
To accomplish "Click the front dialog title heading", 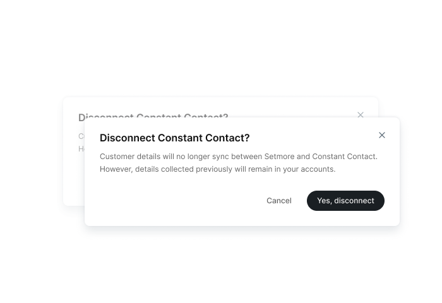I will coord(174,138).
